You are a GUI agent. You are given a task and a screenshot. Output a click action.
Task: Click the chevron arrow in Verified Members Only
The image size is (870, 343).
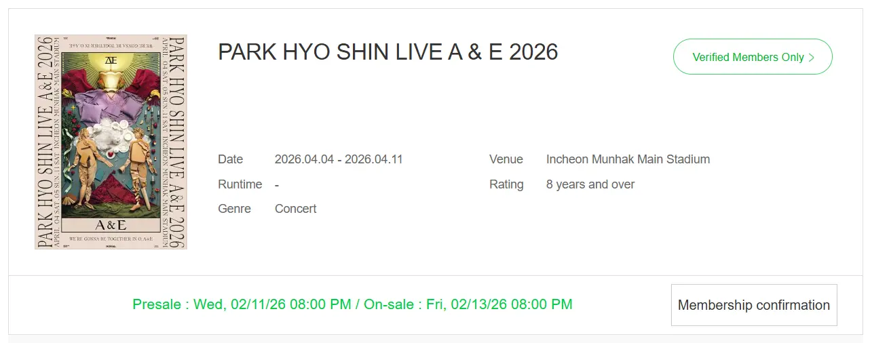(x=812, y=58)
